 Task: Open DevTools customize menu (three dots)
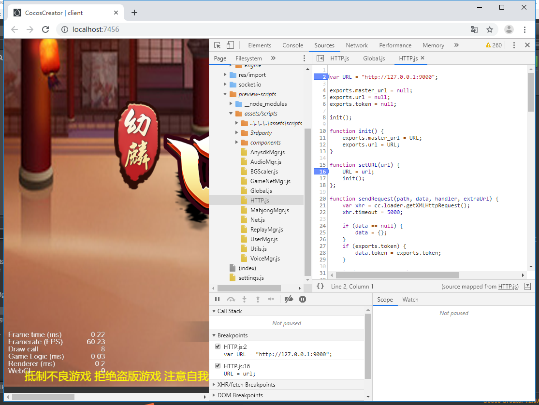pyautogui.click(x=514, y=45)
